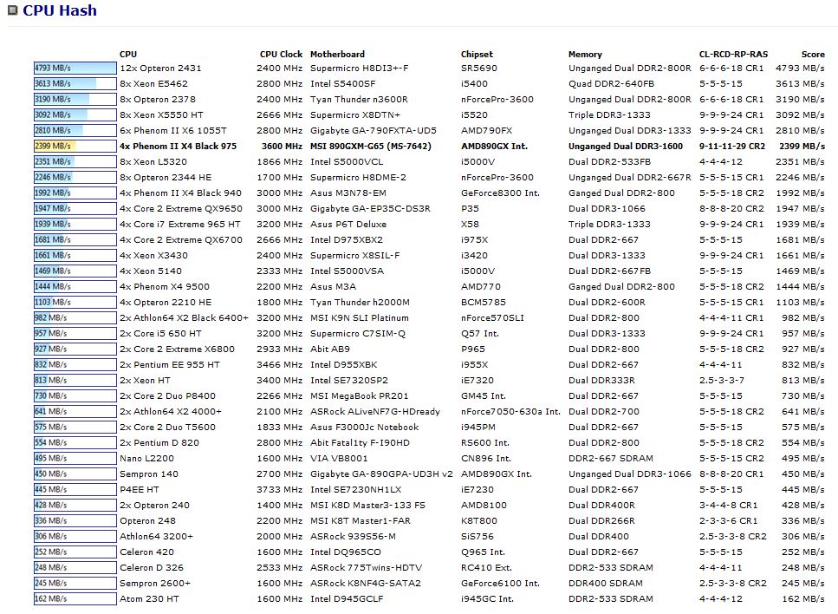Sort by the Motherboard column header
838x614 pixels.
337,54
